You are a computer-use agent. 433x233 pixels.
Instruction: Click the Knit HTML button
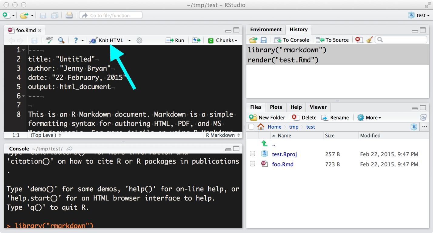107,40
